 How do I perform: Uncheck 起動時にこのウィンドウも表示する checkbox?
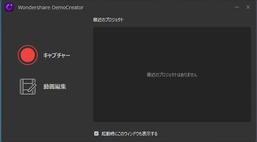96,134
